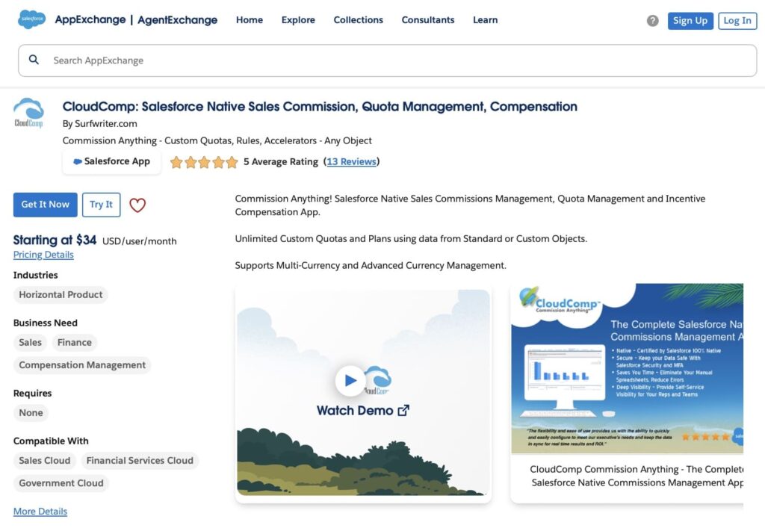The height and width of the screenshot is (531, 765).
Task: Select the Sales business need tag
Action: 30,342
